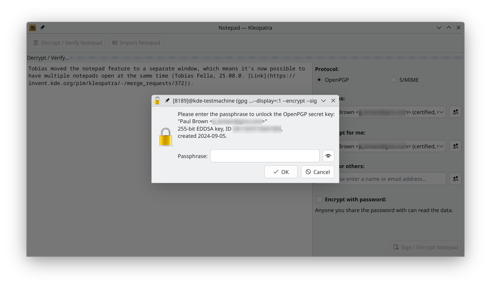The image size is (491, 288).
Task: Select the OpenPGP protocol radio button
Action: 319,80
